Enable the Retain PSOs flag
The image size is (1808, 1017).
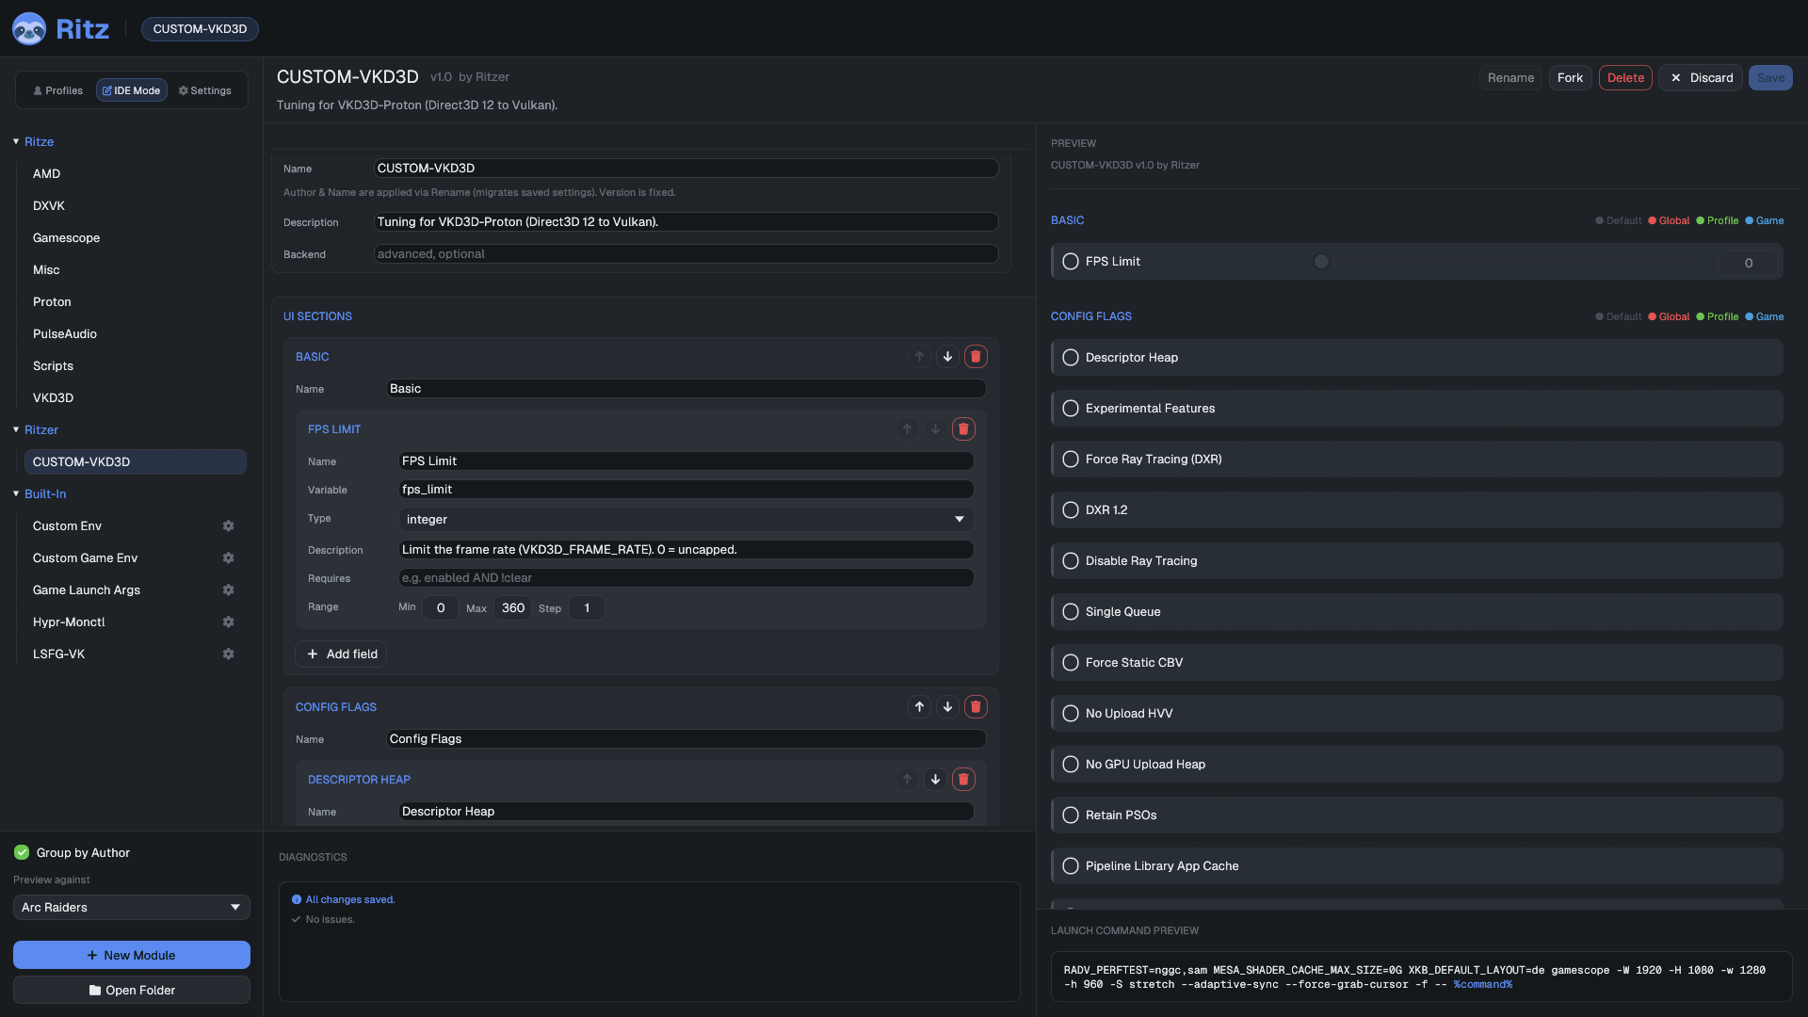point(1071,815)
